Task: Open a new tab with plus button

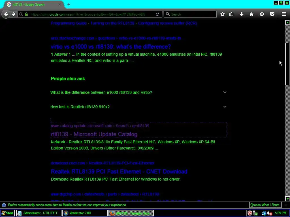Action: (x=69, y=5)
